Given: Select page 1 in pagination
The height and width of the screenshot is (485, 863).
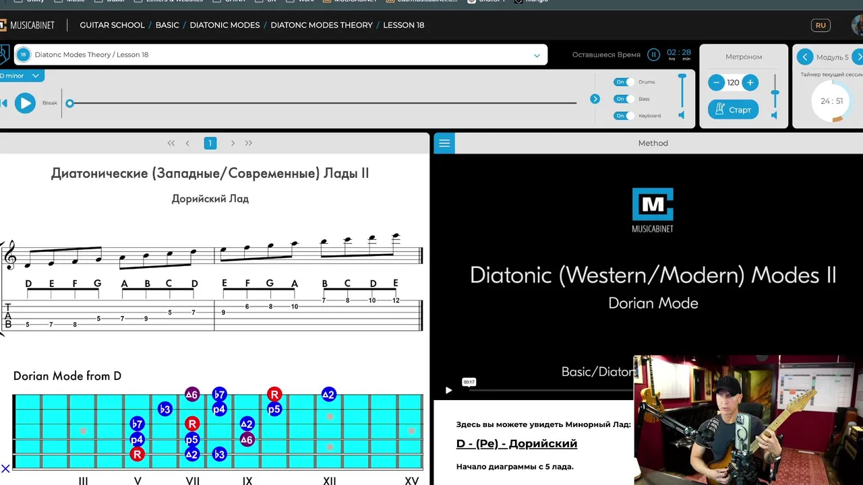Looking at the screenshot, I should (210, 143).
